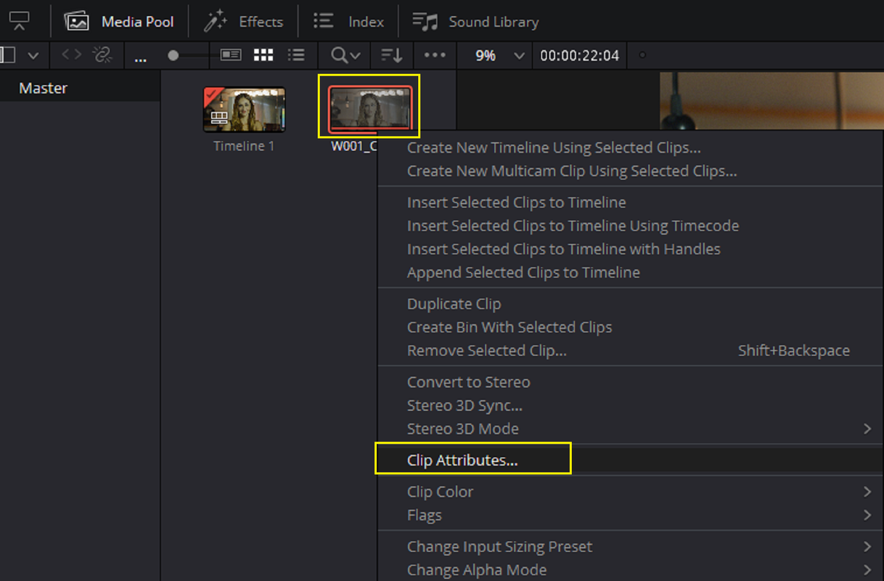Click the workspace layout monitor icon
This screenshot has height=581, width=884.
point(20,22)
